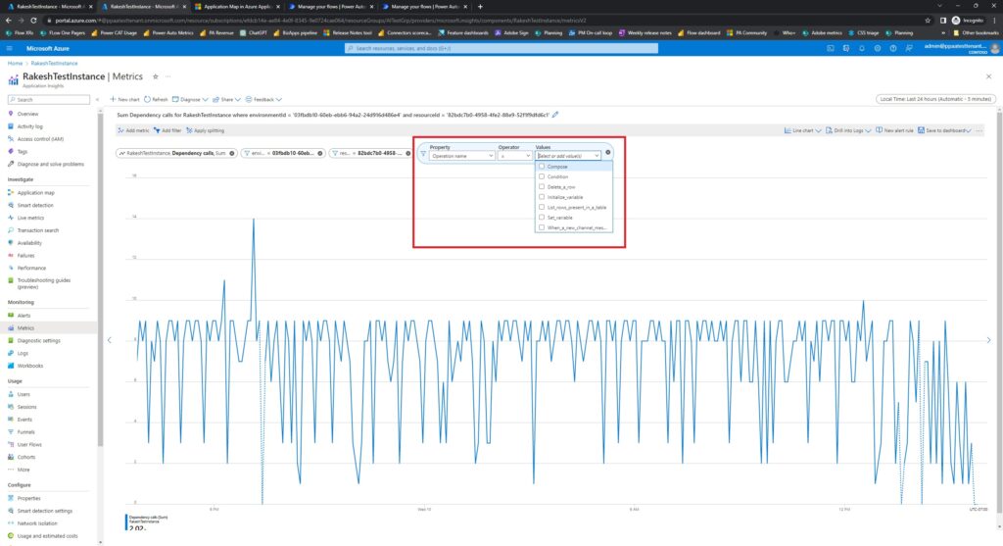1003x546 pixels.
Task: Remove the Operation name filter with its X icon
Action: pos(608,153)
